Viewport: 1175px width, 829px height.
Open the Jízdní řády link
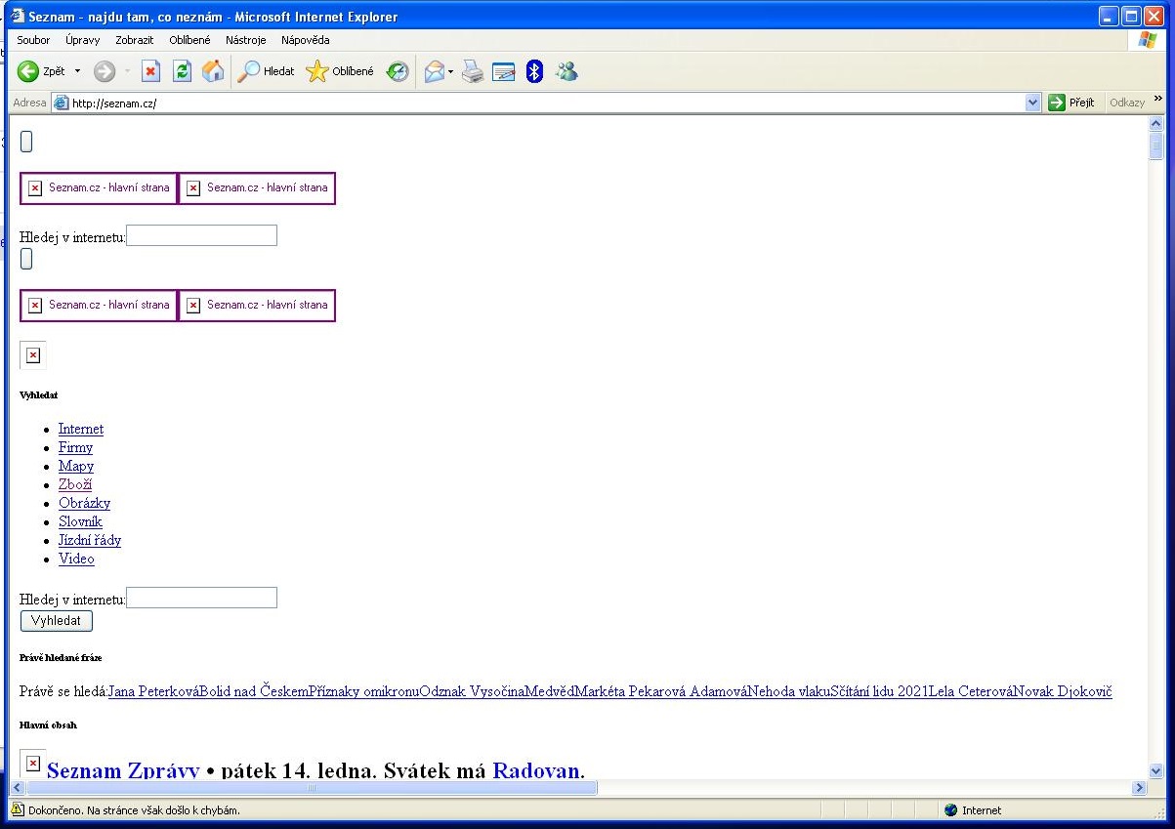[x=90, y=540]
